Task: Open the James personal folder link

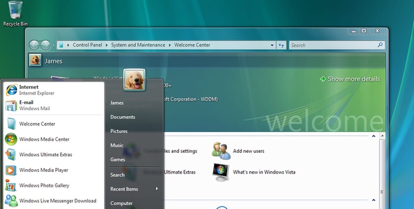Action: (117, 103)
